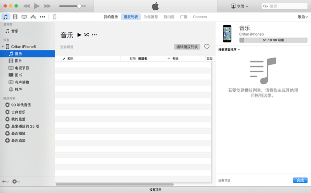Open the search options magnifier dropdown
The width and height of the screenshot is (311, 193).
click(266, 6)
